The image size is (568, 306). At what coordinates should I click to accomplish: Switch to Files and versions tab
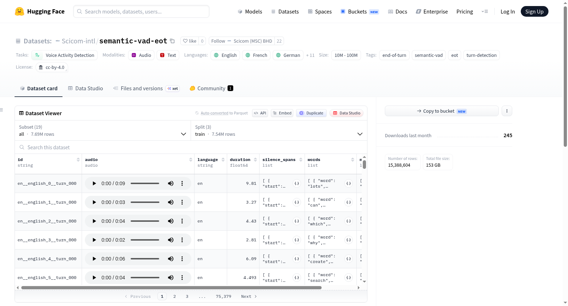coord(146,88)
